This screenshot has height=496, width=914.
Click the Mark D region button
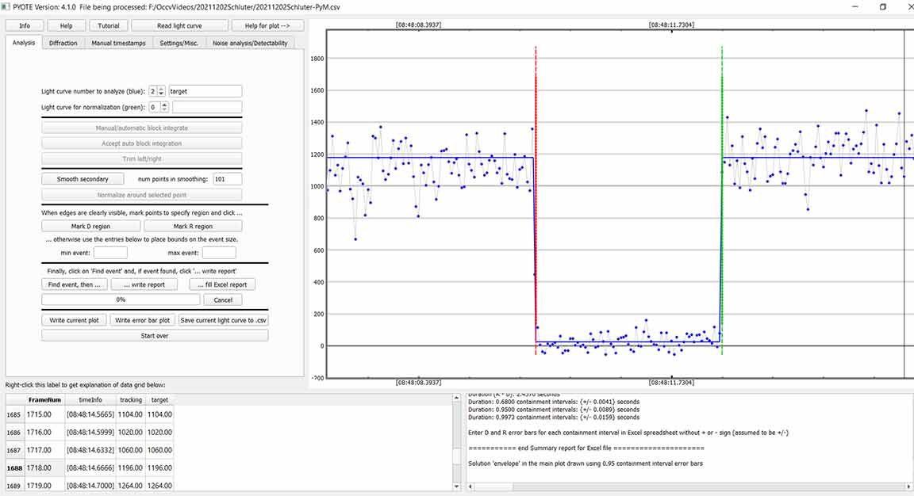[x=90, y=227]
